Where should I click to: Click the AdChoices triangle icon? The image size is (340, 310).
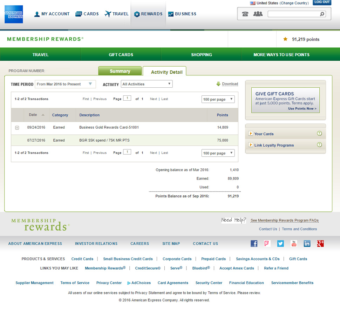tap(129, 283)
